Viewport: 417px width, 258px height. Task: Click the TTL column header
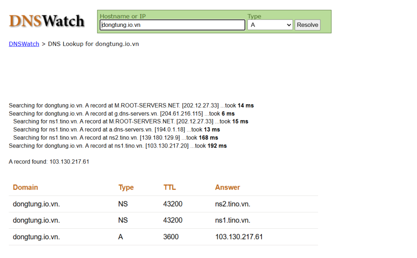[x=170, y=187]
